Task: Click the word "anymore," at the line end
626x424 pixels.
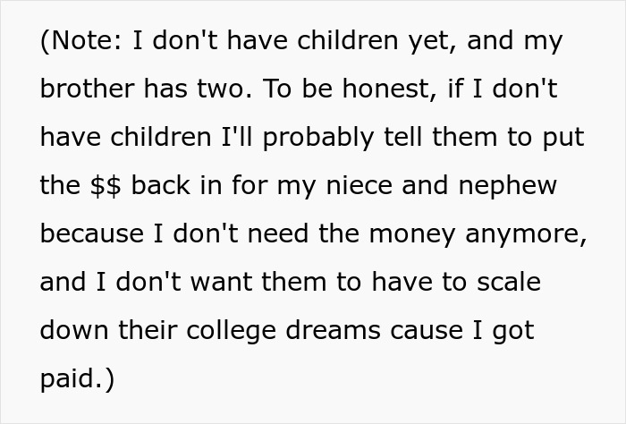Action: pos(526,234)
